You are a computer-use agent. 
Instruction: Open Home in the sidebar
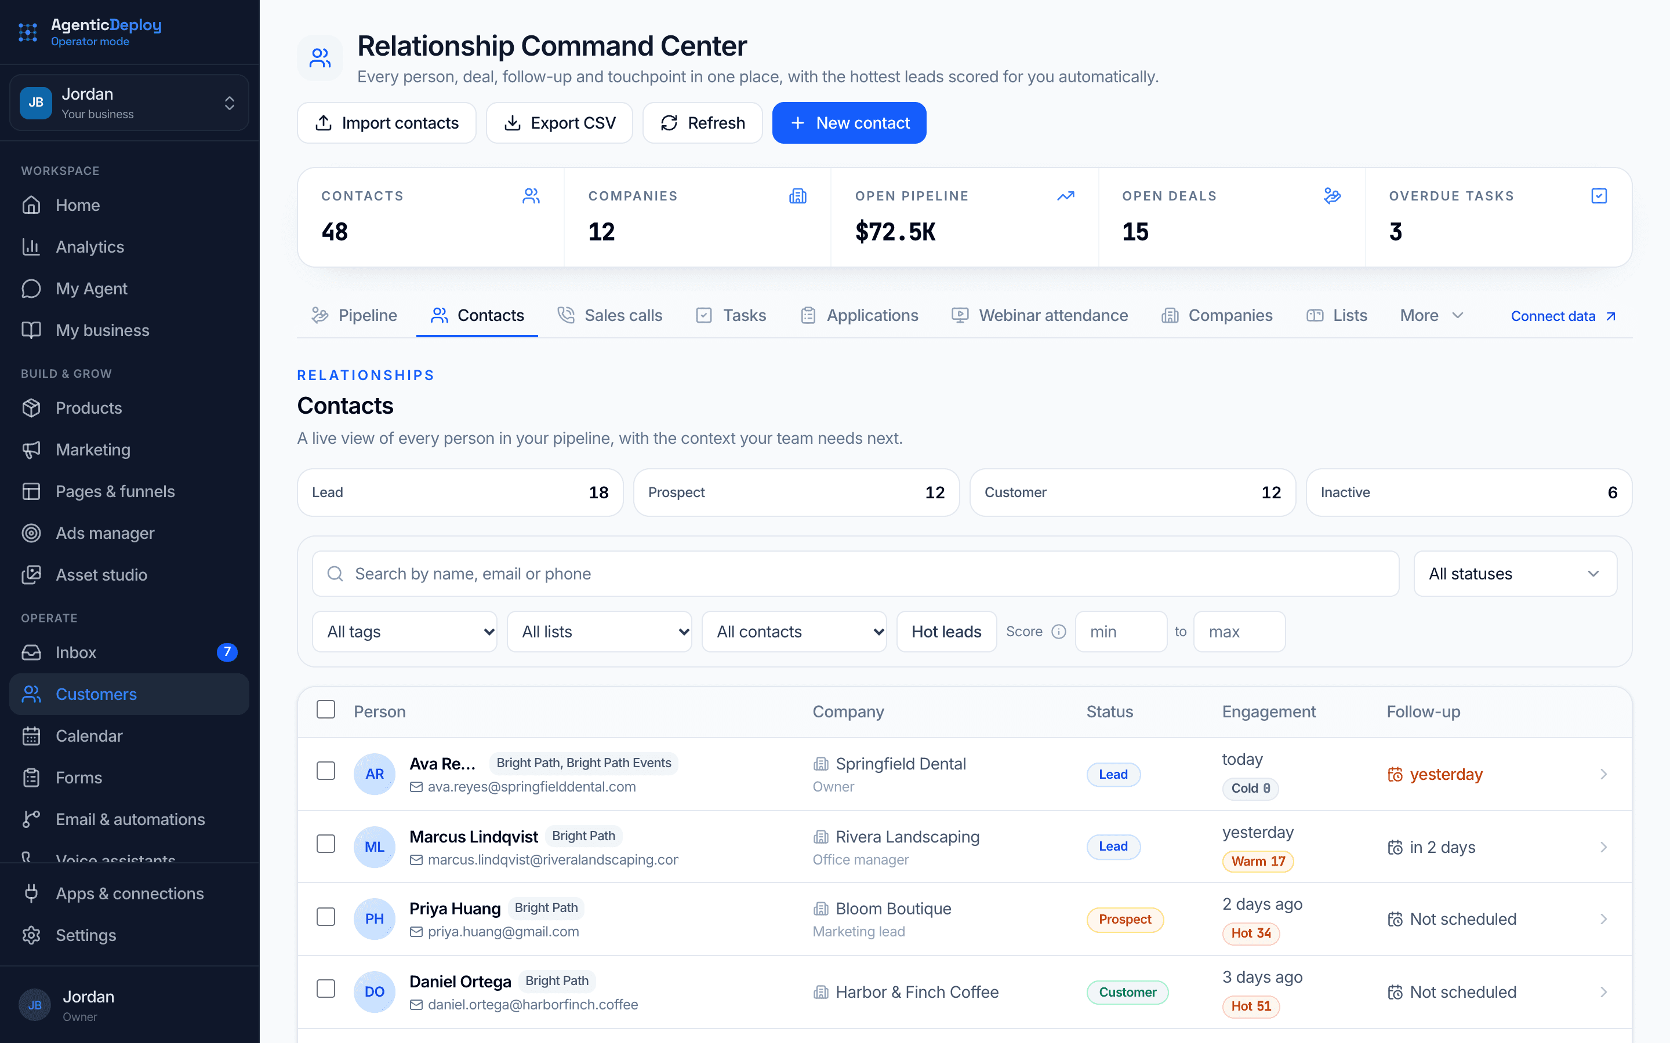pyautogui.click(x=130, y=205)
